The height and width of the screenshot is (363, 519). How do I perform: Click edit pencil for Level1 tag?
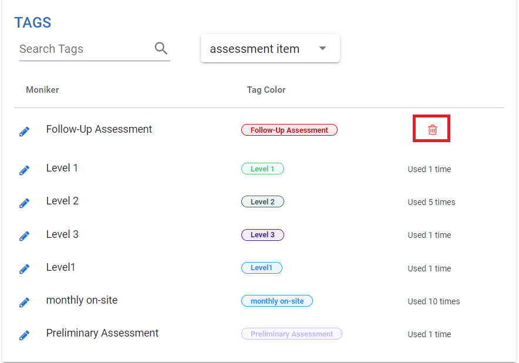(24, 270)
